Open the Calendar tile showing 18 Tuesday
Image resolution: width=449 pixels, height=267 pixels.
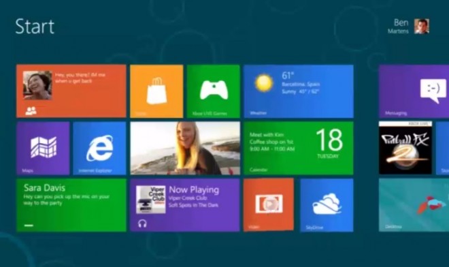[299, 148]
